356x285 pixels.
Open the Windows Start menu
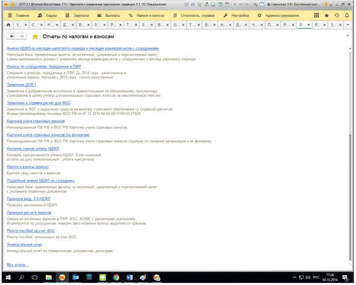(x=8, y=278)
